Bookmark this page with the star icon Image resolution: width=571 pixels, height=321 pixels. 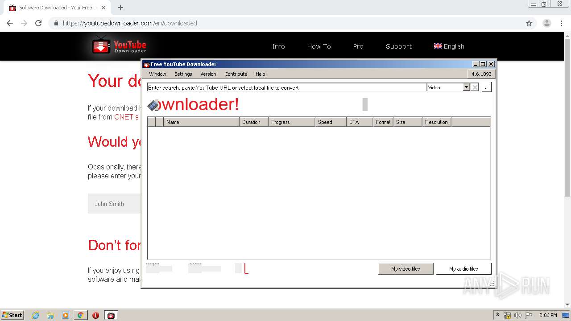tap(529, 23)
